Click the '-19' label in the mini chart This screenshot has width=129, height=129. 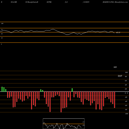click(x=83, y=125)
